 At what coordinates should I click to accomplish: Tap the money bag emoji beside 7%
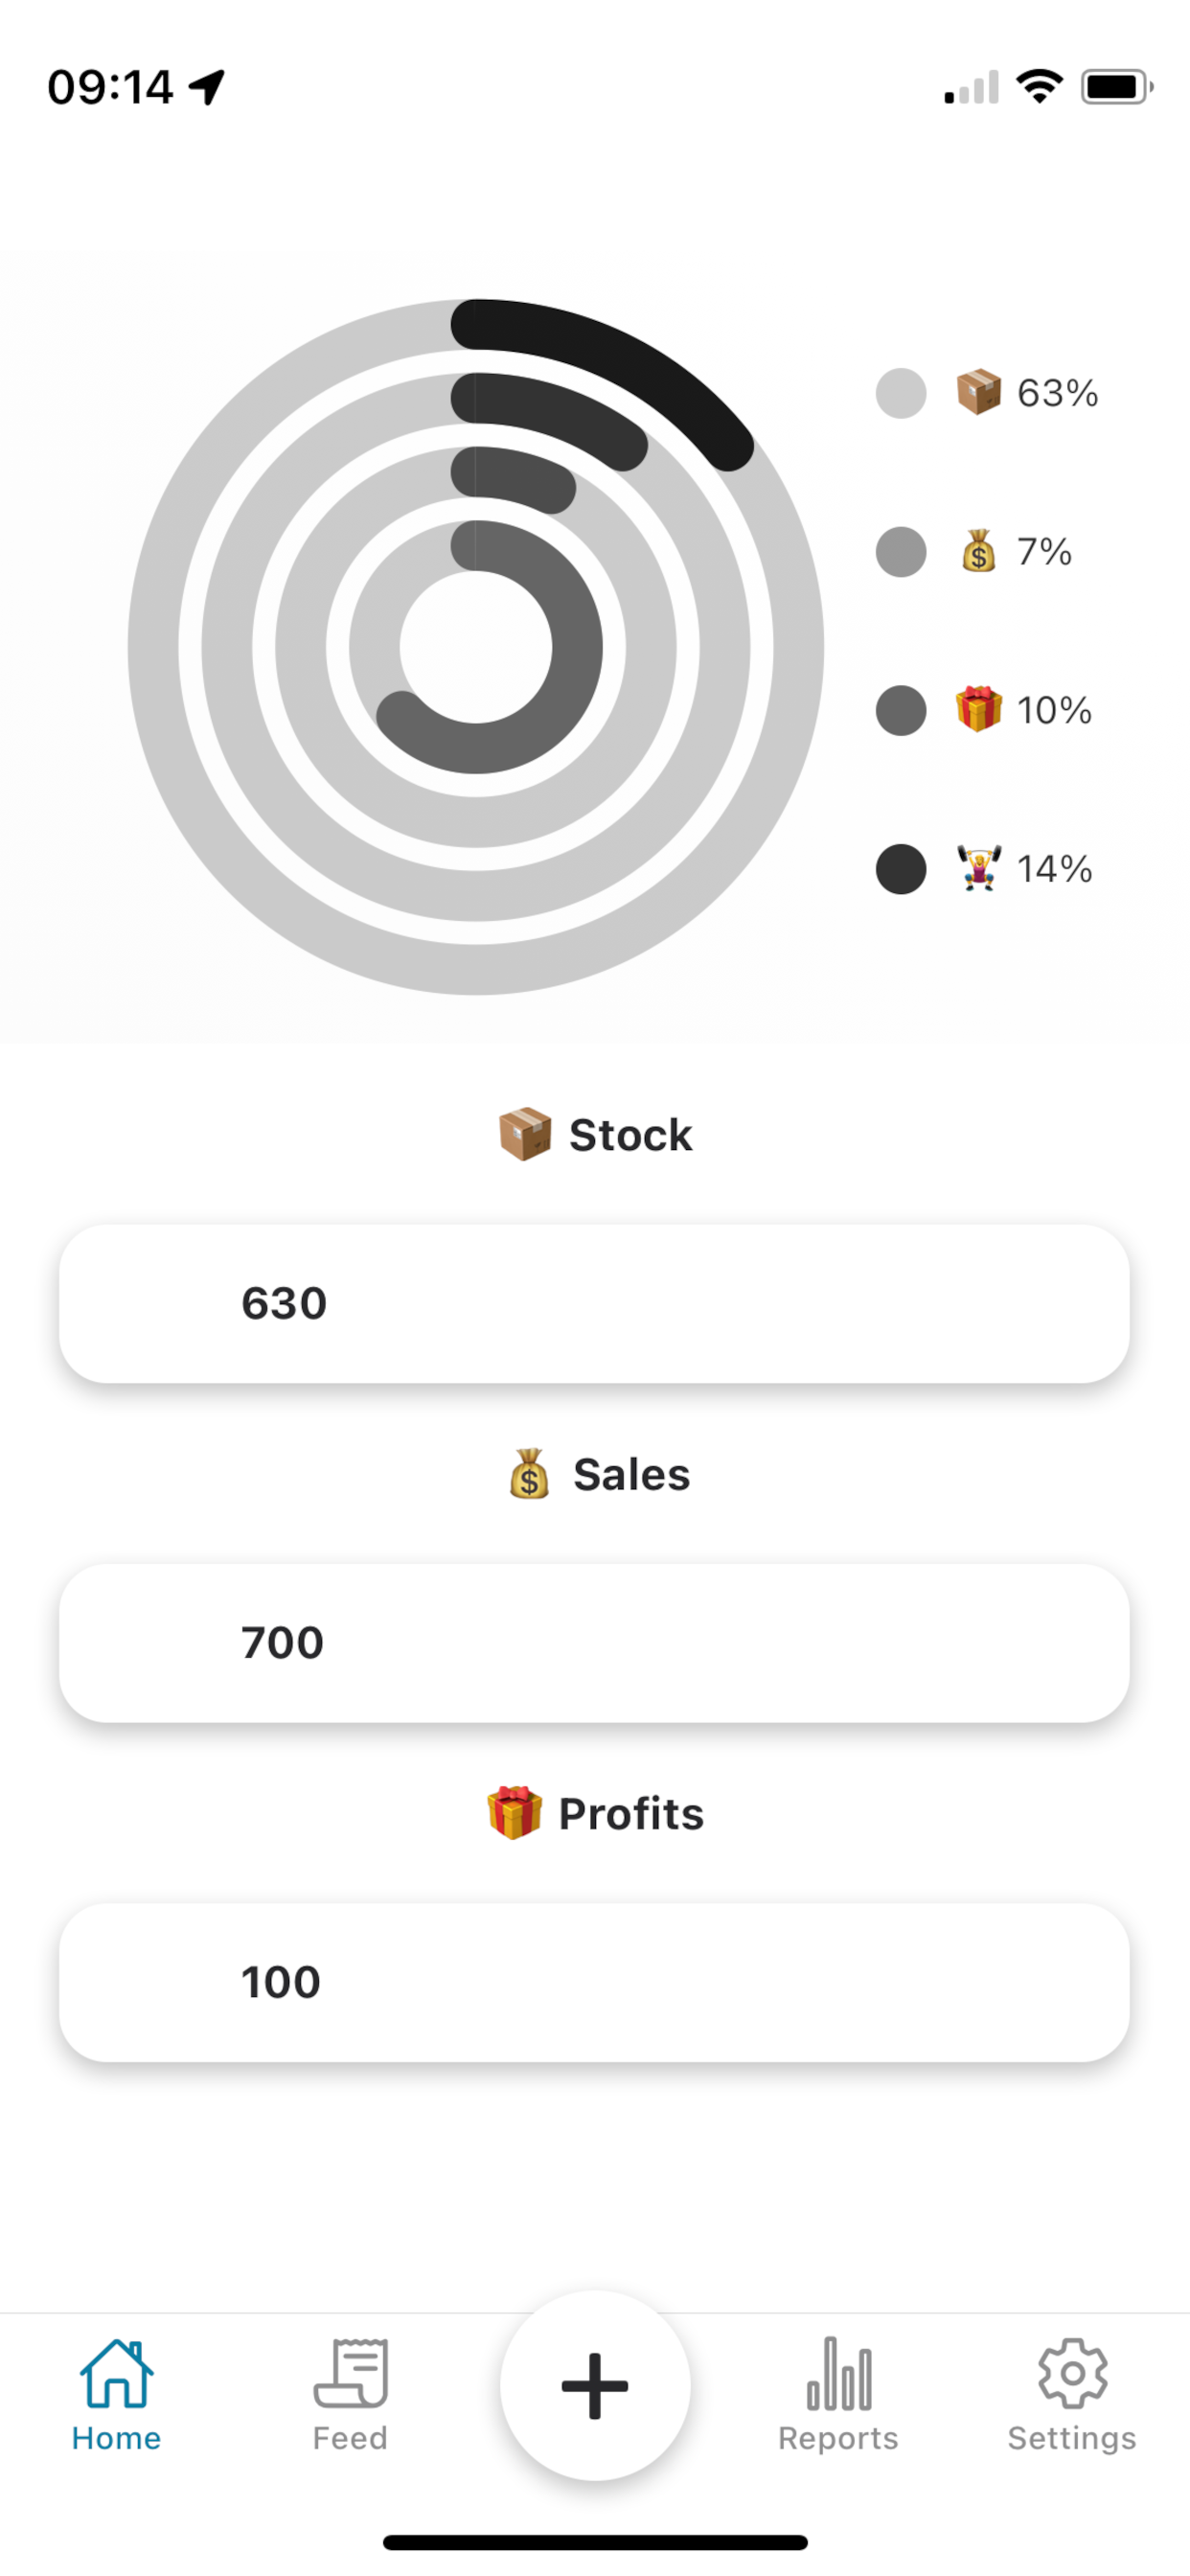coord(978,551)
